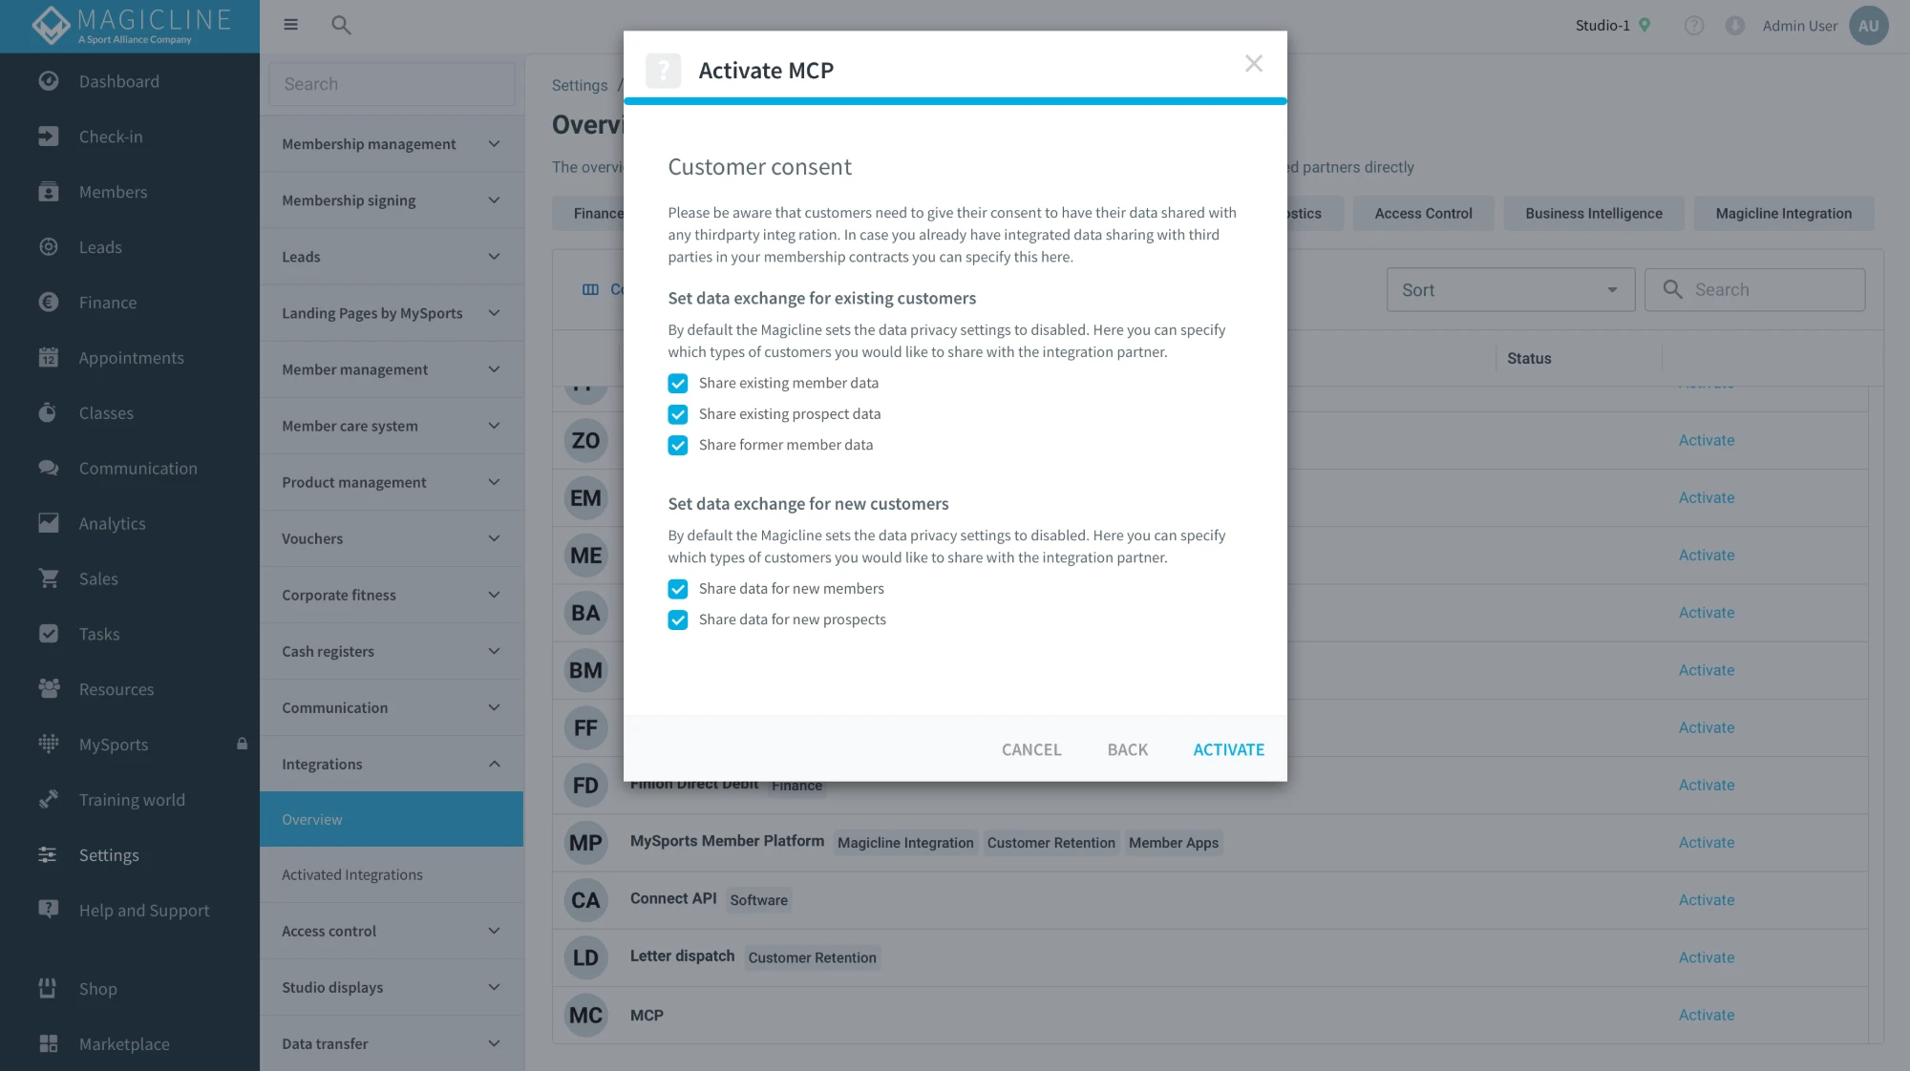Click the Communication chat bubbles icon in the dark sidebar
The image size is (1910, 1071).
tap(49, 469)
